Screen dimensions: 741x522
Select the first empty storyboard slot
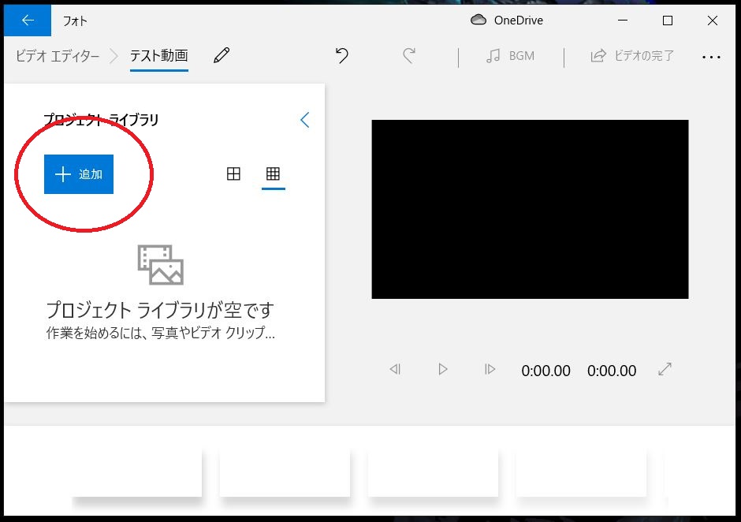tap(137, 473)
